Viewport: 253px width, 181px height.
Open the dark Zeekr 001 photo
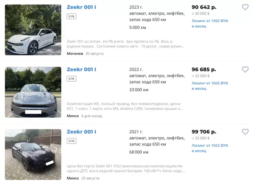pos(33,154)
